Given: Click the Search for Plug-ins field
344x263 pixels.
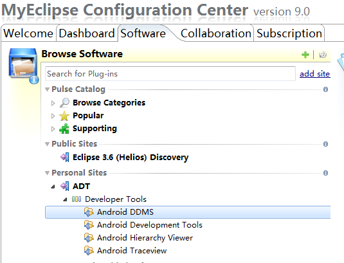Looking at the screenshot, I should (x=170, y=74).
